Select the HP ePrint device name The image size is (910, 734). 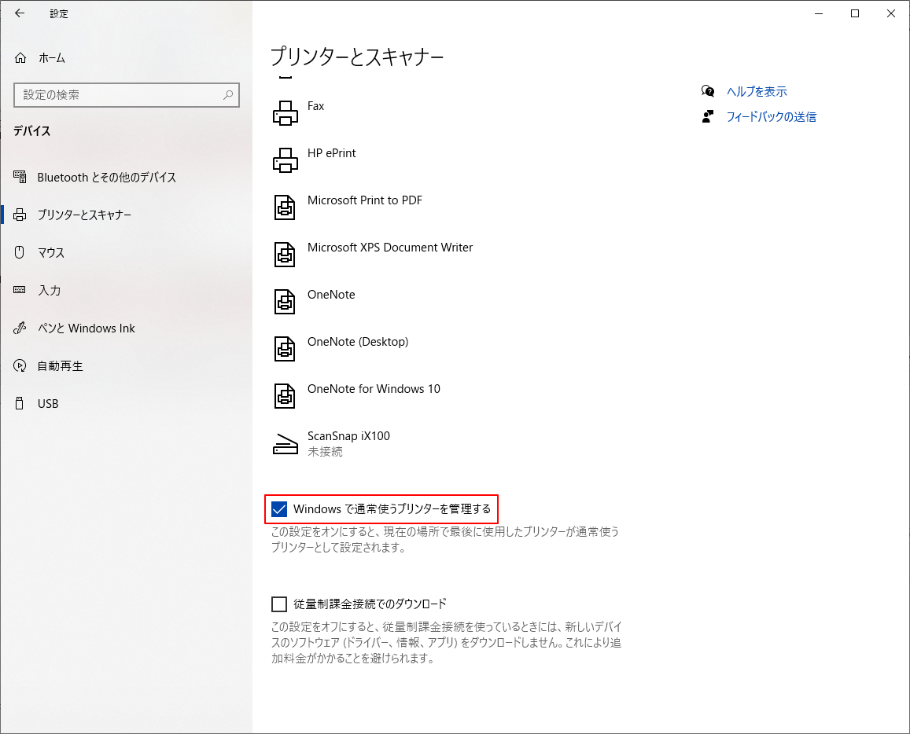[x=331, y=153]
